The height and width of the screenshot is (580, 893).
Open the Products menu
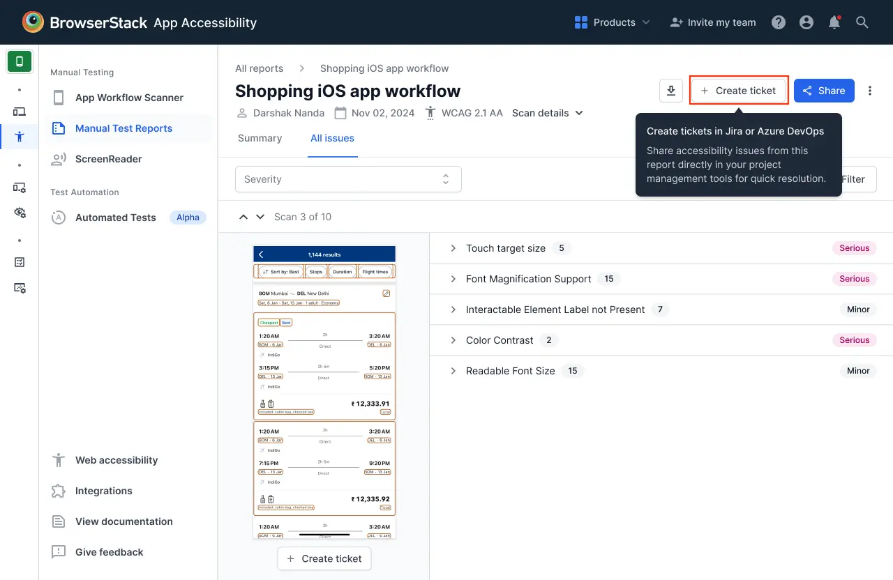(x=612, y=22)
